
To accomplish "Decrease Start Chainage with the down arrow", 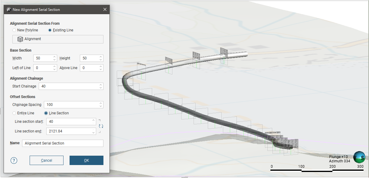I will (101, 88).
